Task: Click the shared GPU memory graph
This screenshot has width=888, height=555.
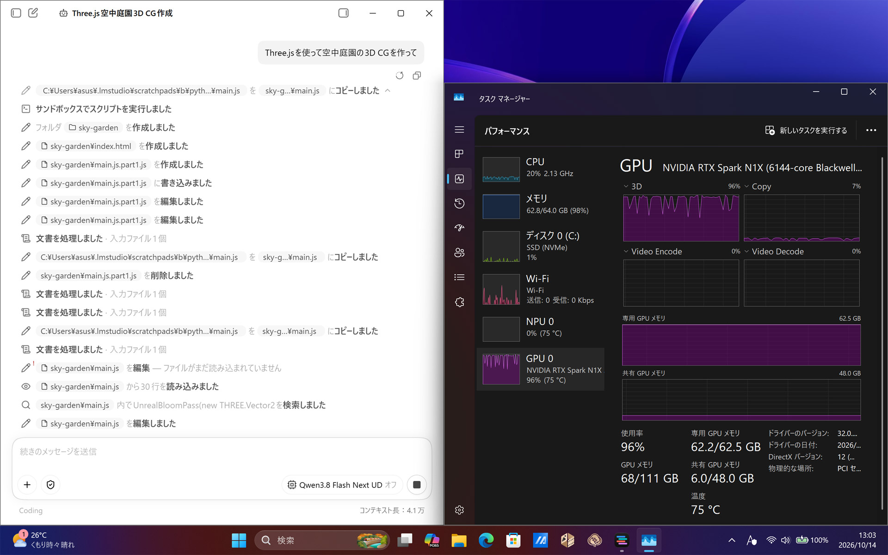Action: pyautogui.click(x=741, y=400)
